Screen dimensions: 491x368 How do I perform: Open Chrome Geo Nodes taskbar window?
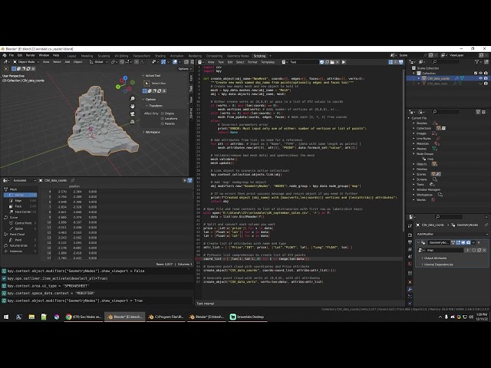[x=84, y=317]
